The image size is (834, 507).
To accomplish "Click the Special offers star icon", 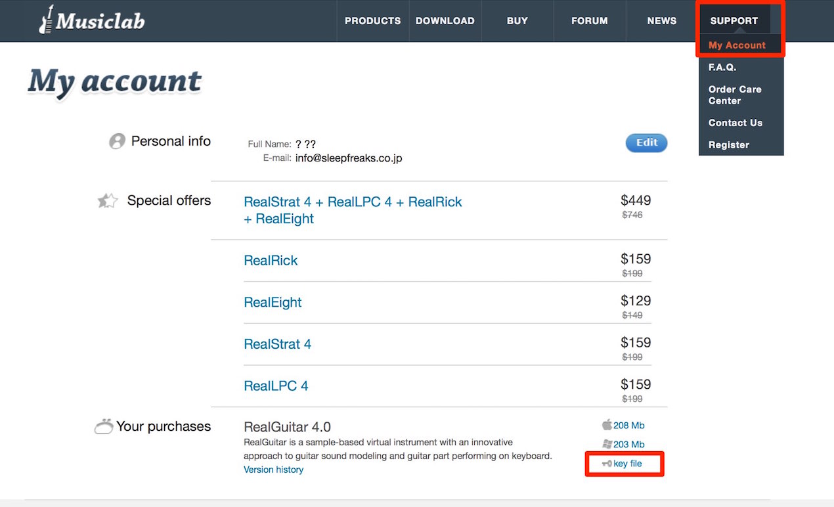I will (x=108, y=201).
